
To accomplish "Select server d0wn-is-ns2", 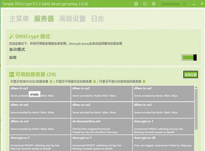I will pos(102,94).
